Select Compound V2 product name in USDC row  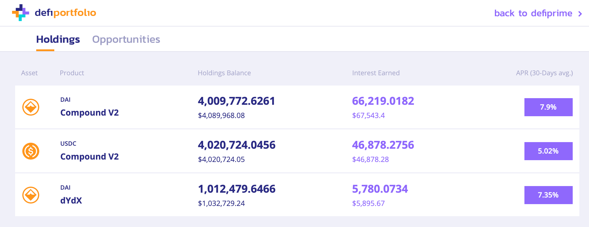click(x=90, y=157)
